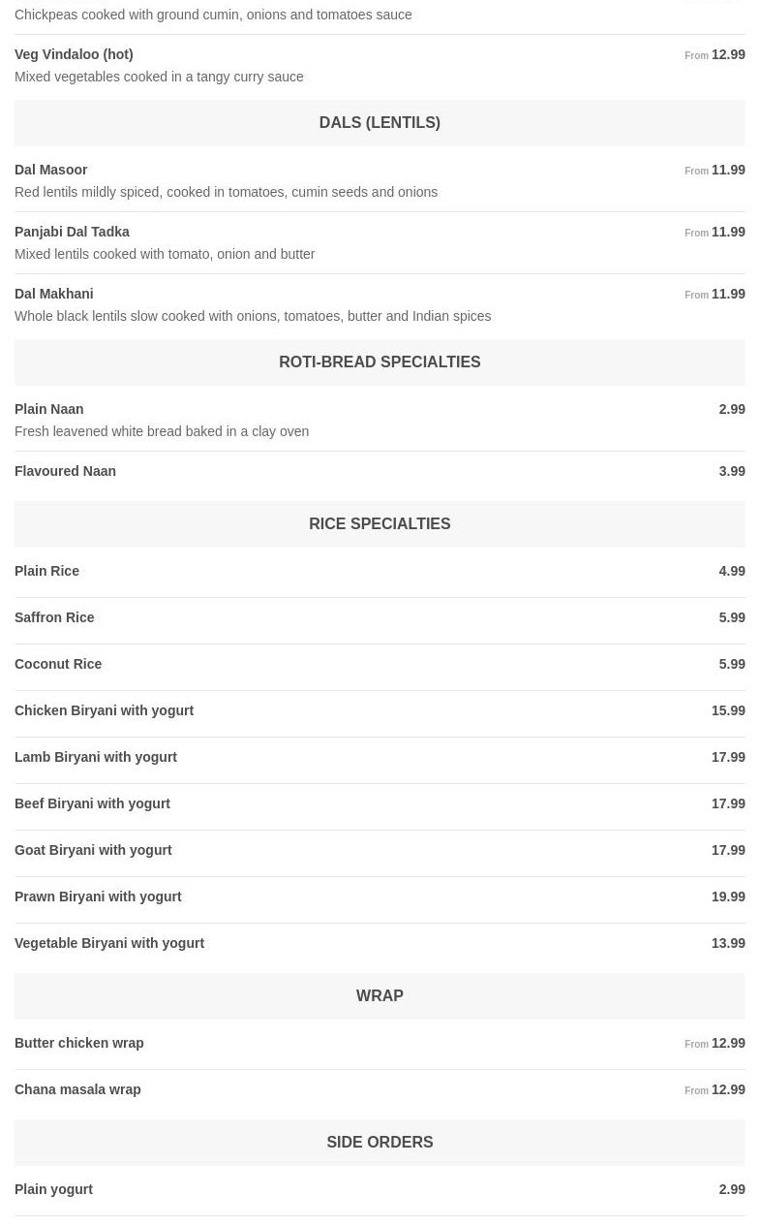760x1227 pixels.
Task: Choose the Butter chicken wrap
Action: tap(79, 1044)
